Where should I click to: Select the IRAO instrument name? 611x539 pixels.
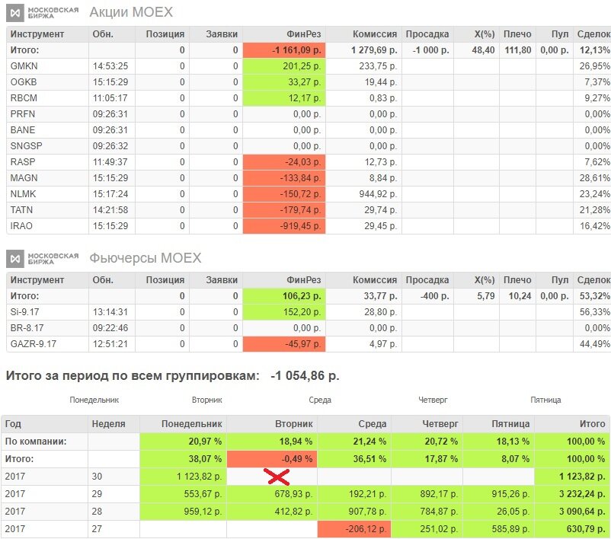point(21,226)
